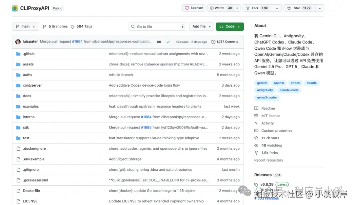
Task: Open the Star lists dropdown arrow
Action: click(320, 8)
